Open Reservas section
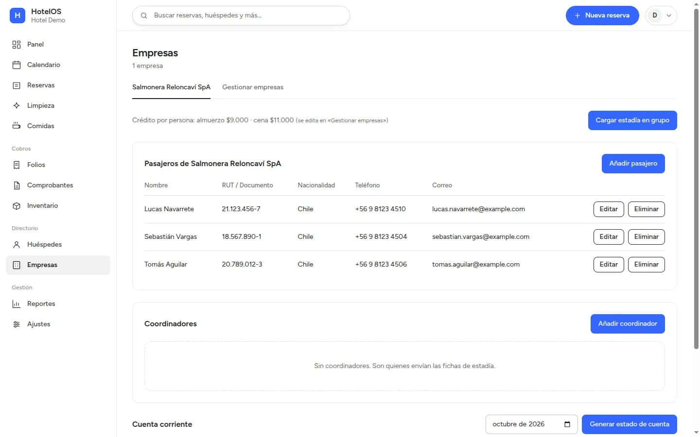Viewport: 700px width, 437px height. (x=58, y=85)
